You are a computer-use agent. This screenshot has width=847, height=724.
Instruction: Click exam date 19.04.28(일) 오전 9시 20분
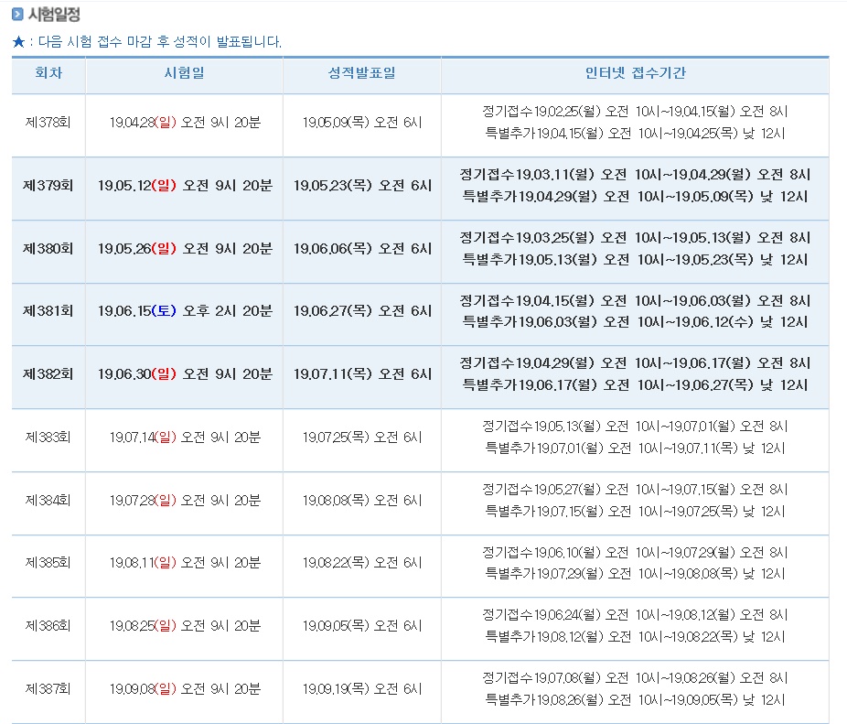pyautogui.click(x=186, y=123)
